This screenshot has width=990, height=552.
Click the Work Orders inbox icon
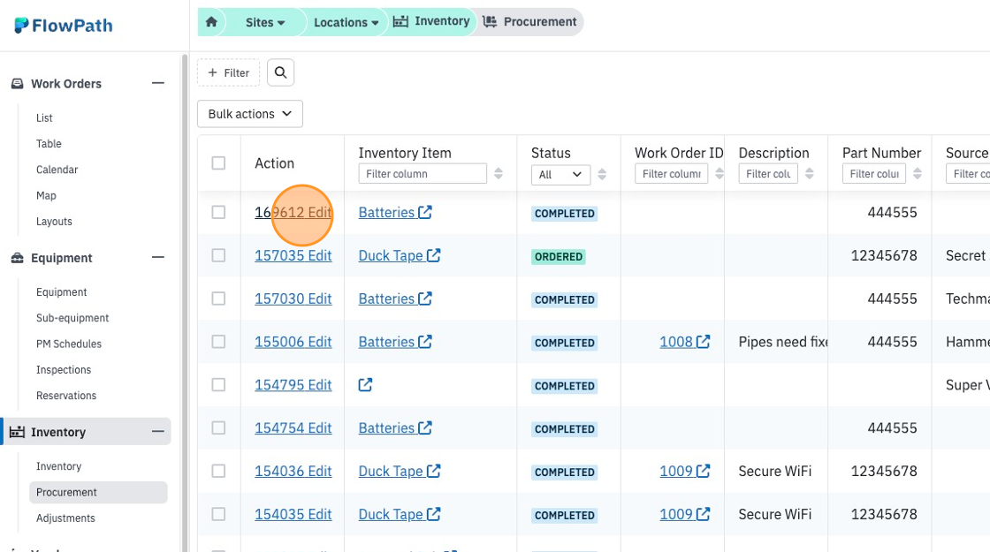18,83
